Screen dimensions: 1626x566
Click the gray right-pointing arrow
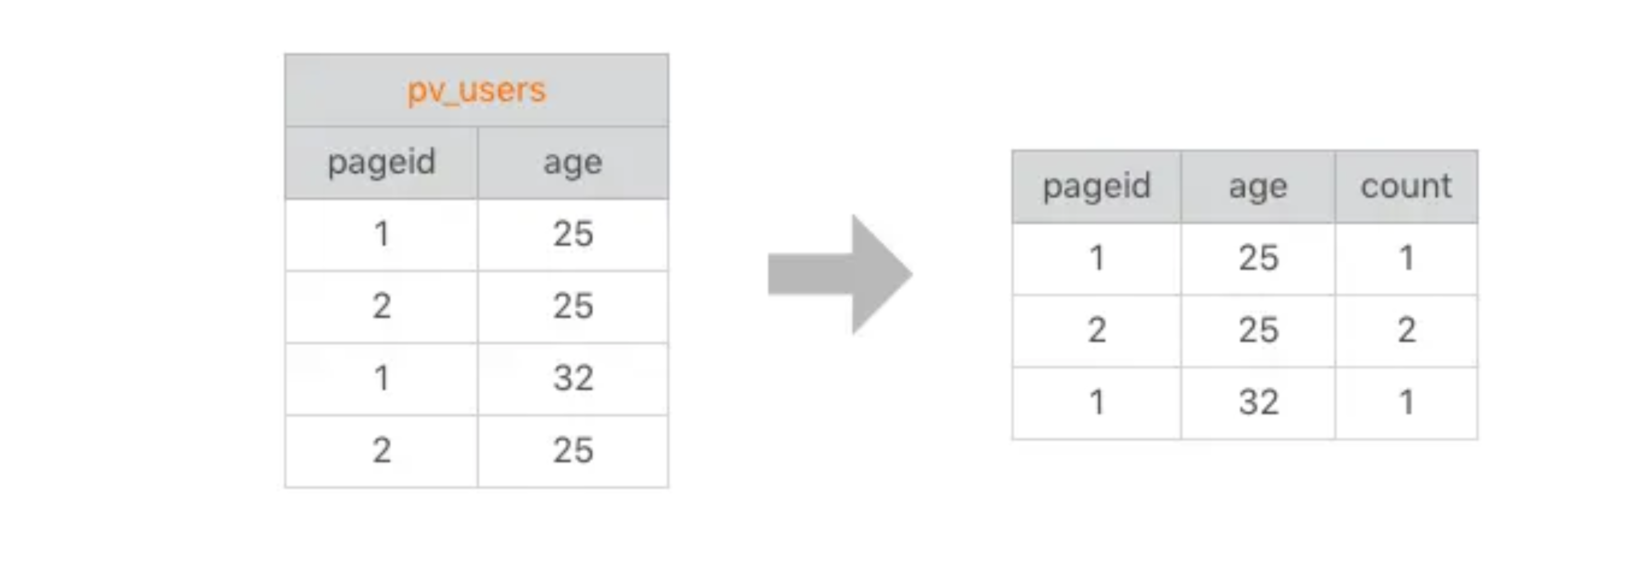[839, 274]
